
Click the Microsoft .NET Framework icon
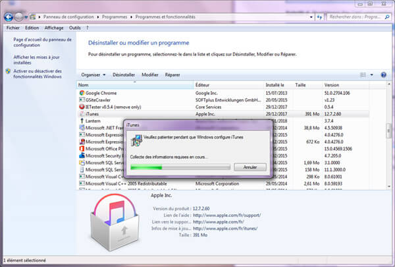click(82, 128)
